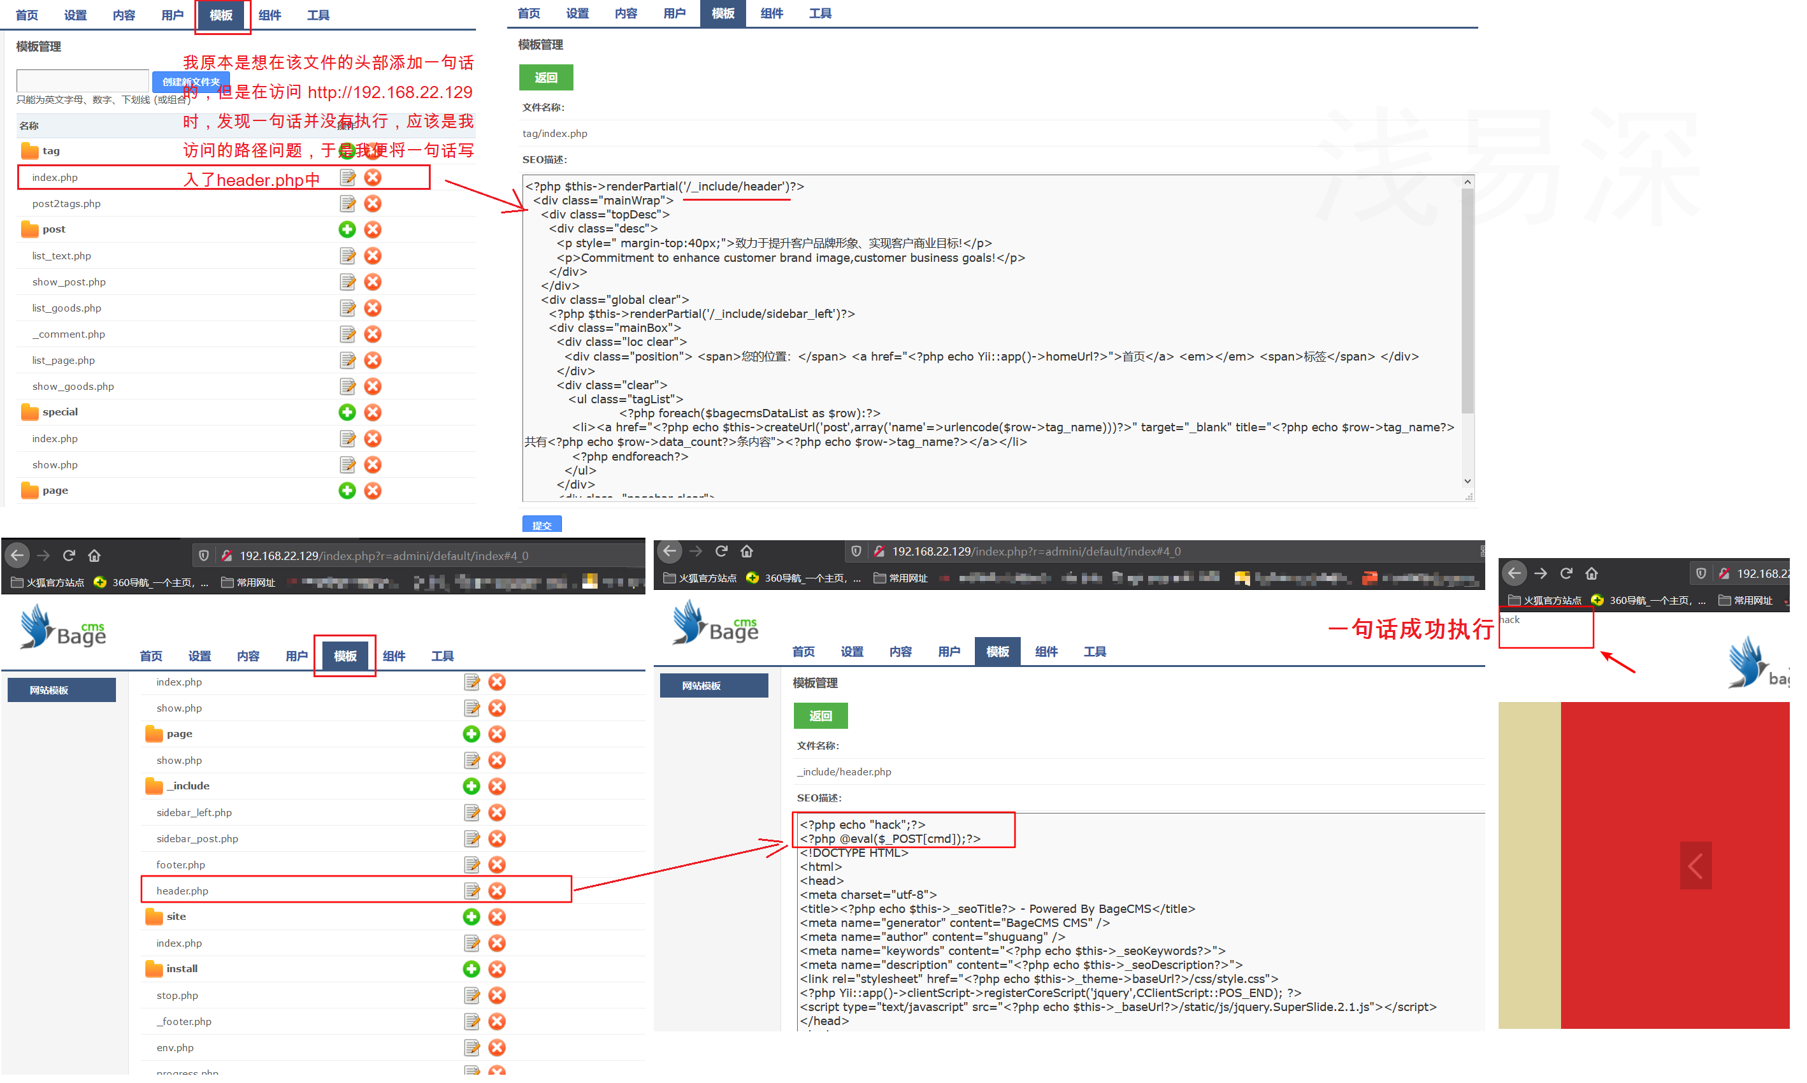Screen dimensions: 1807x1083
Task: Click 返回 in the _include/header.php editor
Action: [820, 716]
